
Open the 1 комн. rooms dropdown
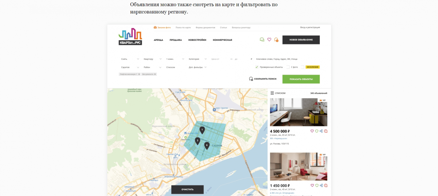175,59
